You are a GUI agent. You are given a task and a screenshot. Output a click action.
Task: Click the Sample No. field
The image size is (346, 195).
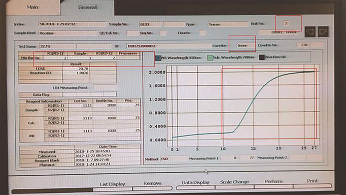(151, 24)
